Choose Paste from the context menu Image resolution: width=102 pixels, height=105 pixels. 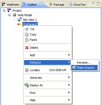(47, 40)
